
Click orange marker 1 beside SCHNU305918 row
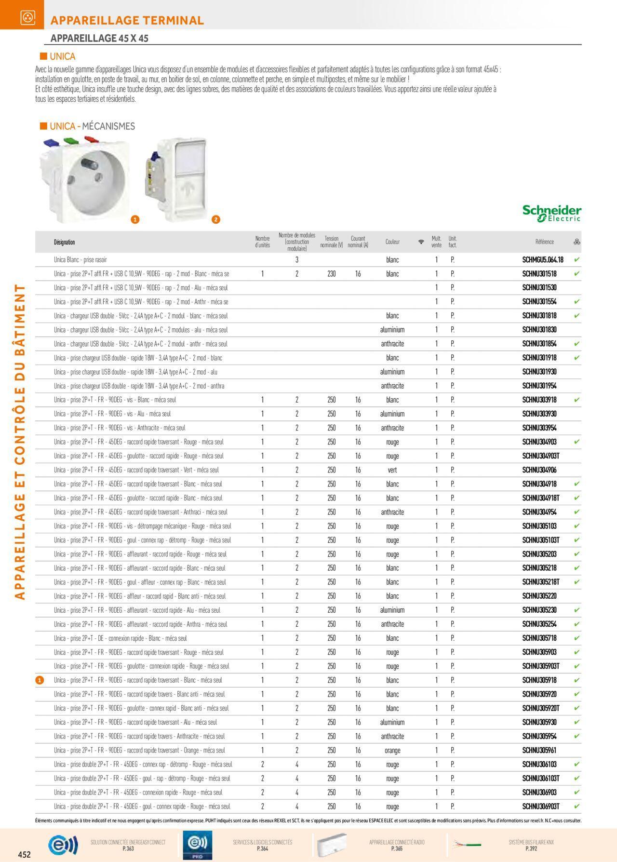pyautogui.click(x=40, y=680)
